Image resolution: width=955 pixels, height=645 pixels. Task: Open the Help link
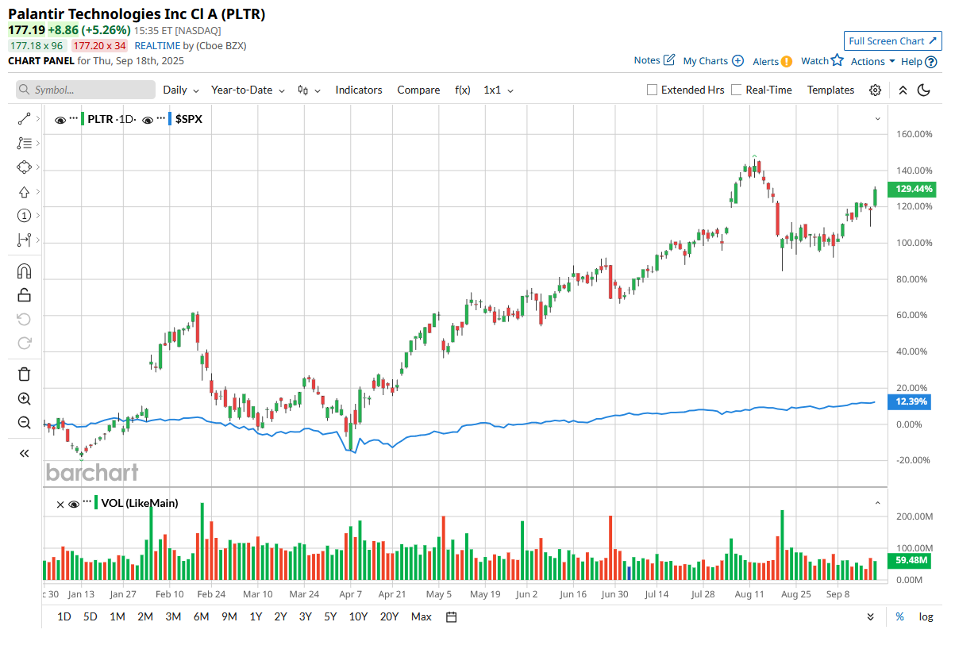(918, 61)
